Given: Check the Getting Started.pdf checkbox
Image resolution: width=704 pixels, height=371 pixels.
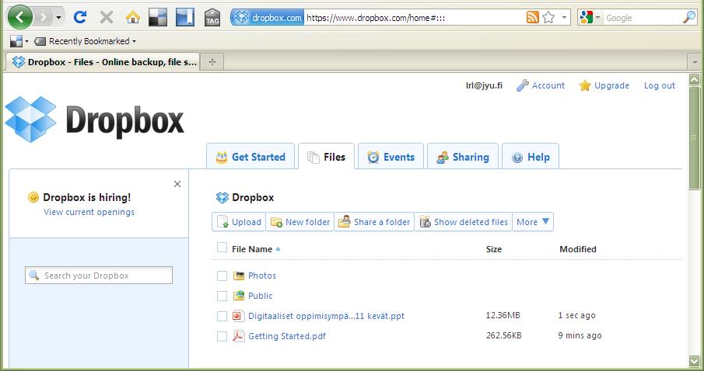Looking at the screenshot, I should (222, 337).
